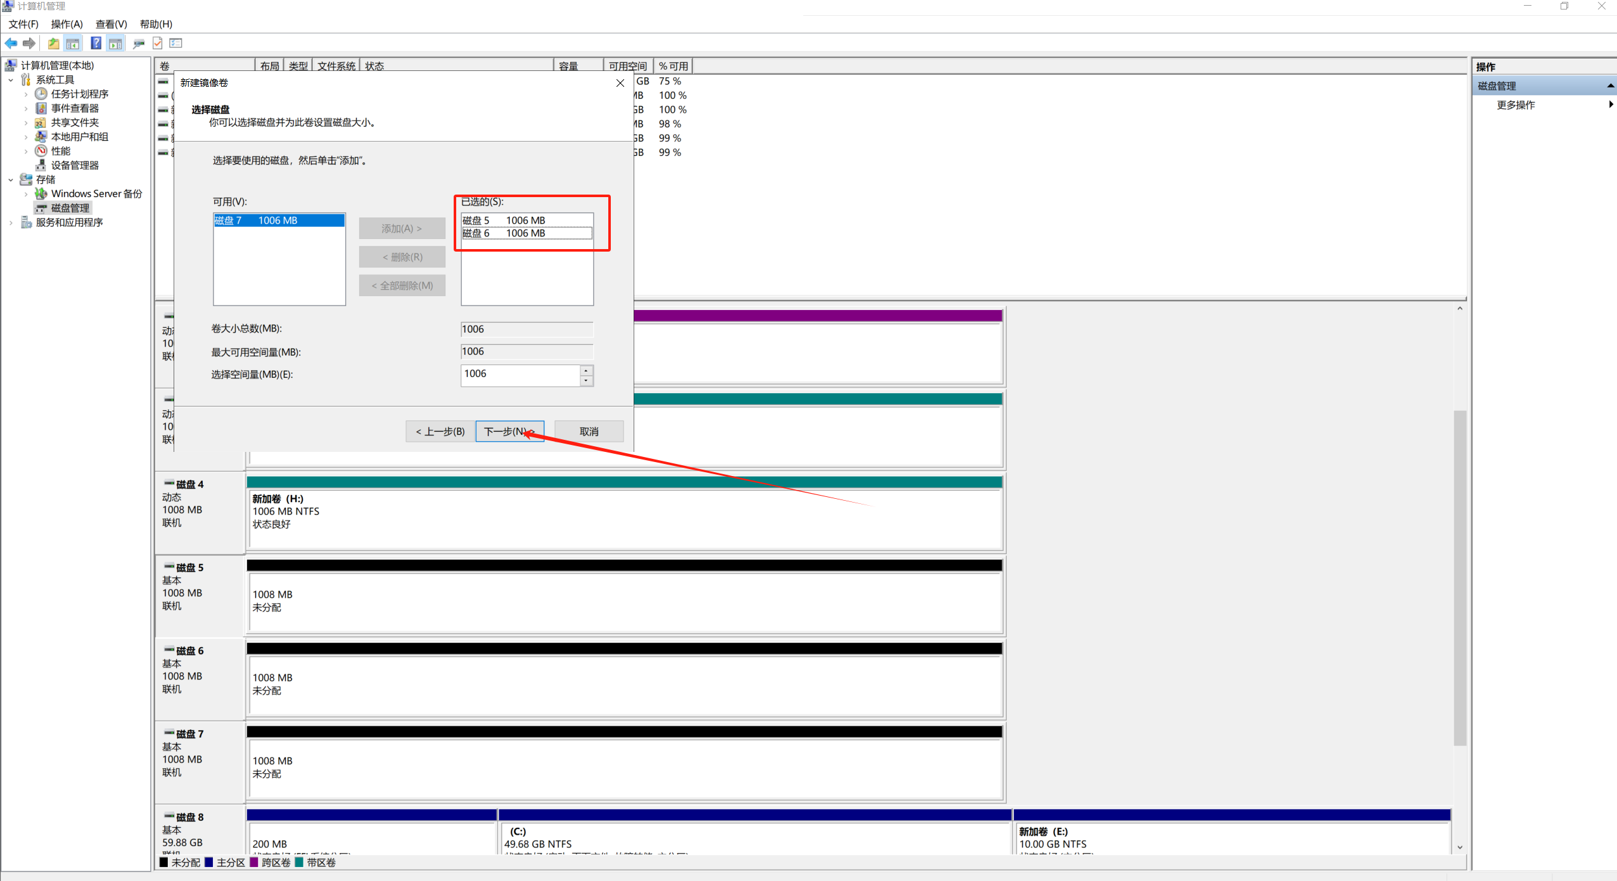Collapse the 存储 tree node
Image resolution: width=1617 pixels, height=881 pixels.
click(11, 180)
